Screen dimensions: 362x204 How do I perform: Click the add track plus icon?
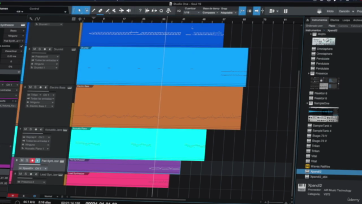(x=80, y=19)
